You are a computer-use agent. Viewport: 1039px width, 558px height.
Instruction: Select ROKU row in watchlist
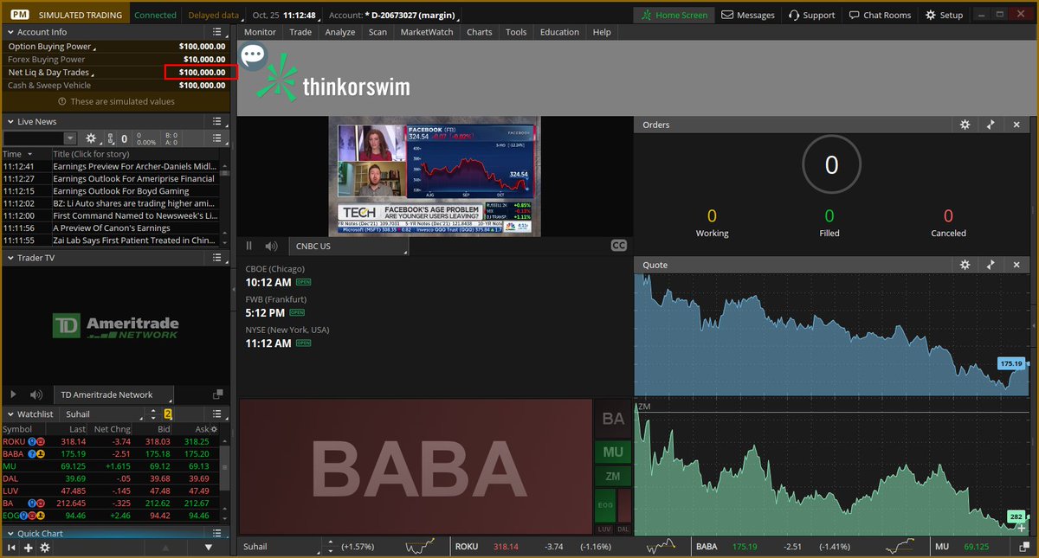click(110, 441)
